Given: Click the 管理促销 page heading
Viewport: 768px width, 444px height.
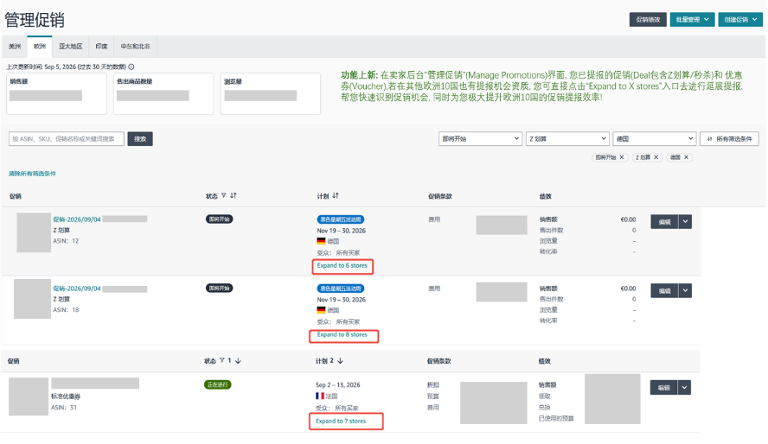Looking at the screenshot, I should click(x=35, y=20).
